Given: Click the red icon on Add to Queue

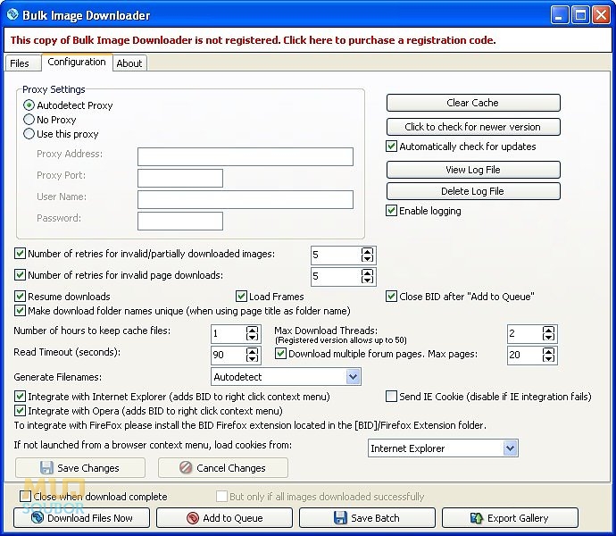Looking at the screenshot, I should pyautogui.click(x=193, y=518).
